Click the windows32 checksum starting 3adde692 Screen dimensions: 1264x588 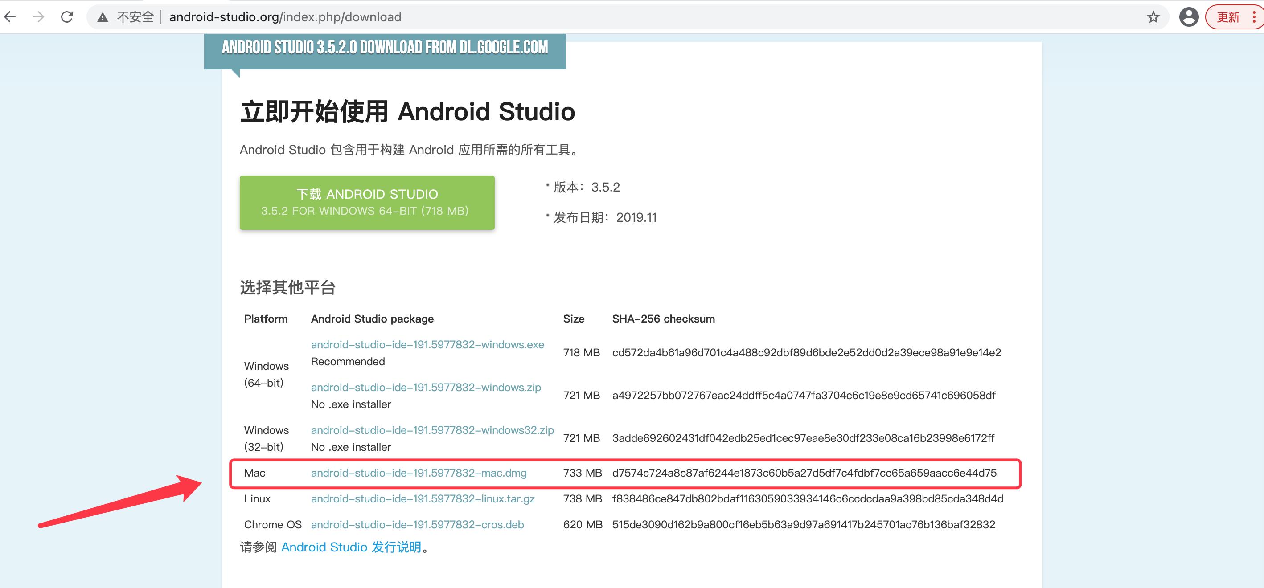[803, 438]
